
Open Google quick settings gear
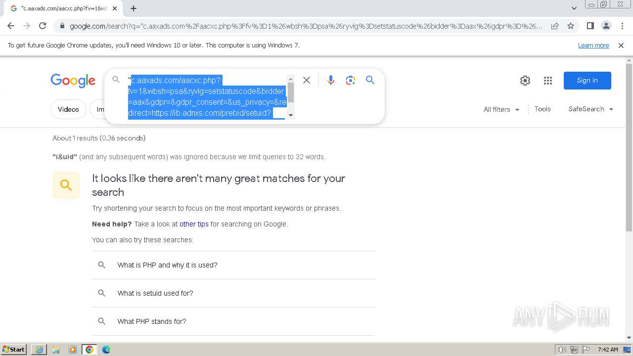pos(525,81)
